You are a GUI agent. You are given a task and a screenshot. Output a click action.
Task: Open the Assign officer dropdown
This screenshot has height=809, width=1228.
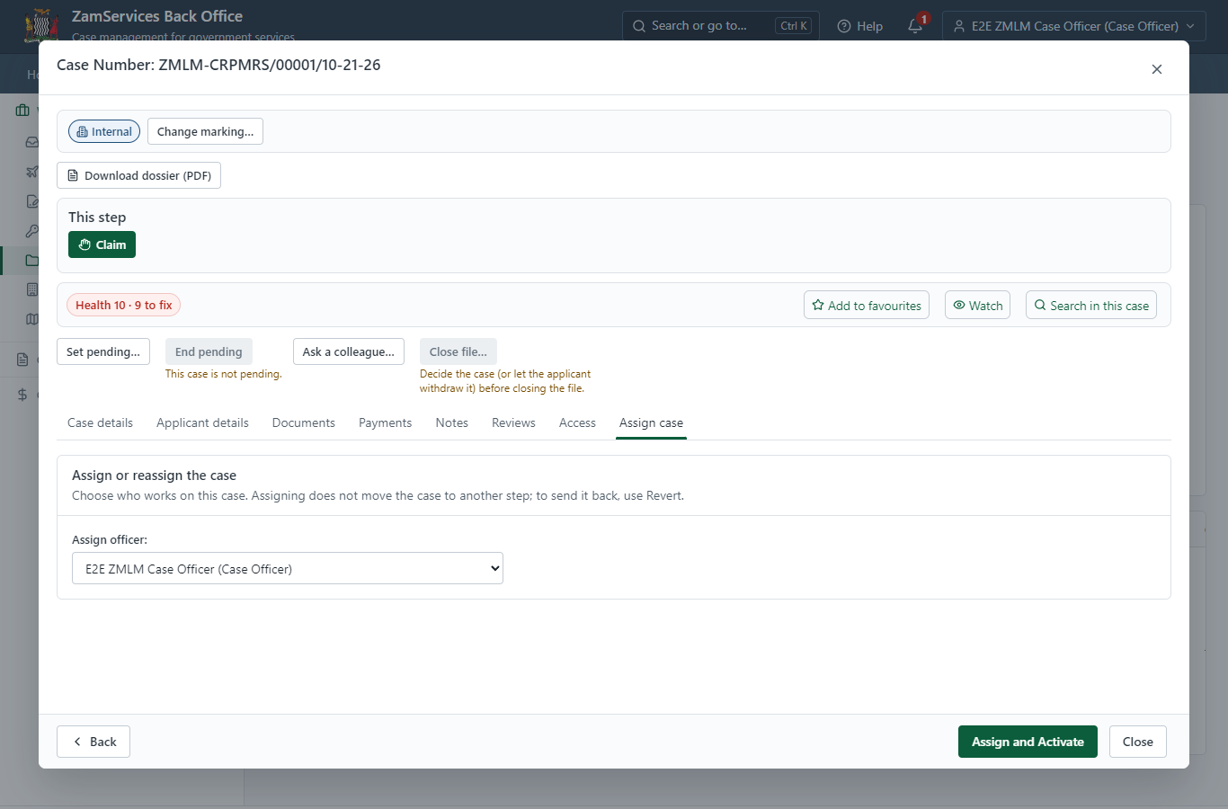tap(288, 568)
